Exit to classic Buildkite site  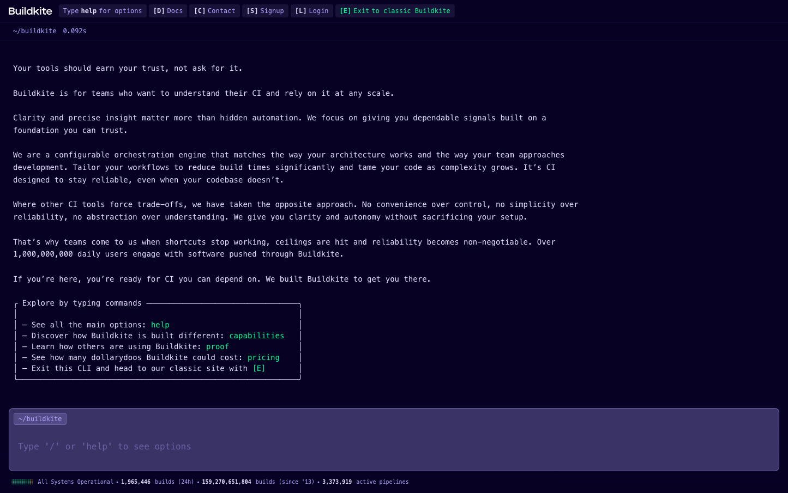coord(395,11)
